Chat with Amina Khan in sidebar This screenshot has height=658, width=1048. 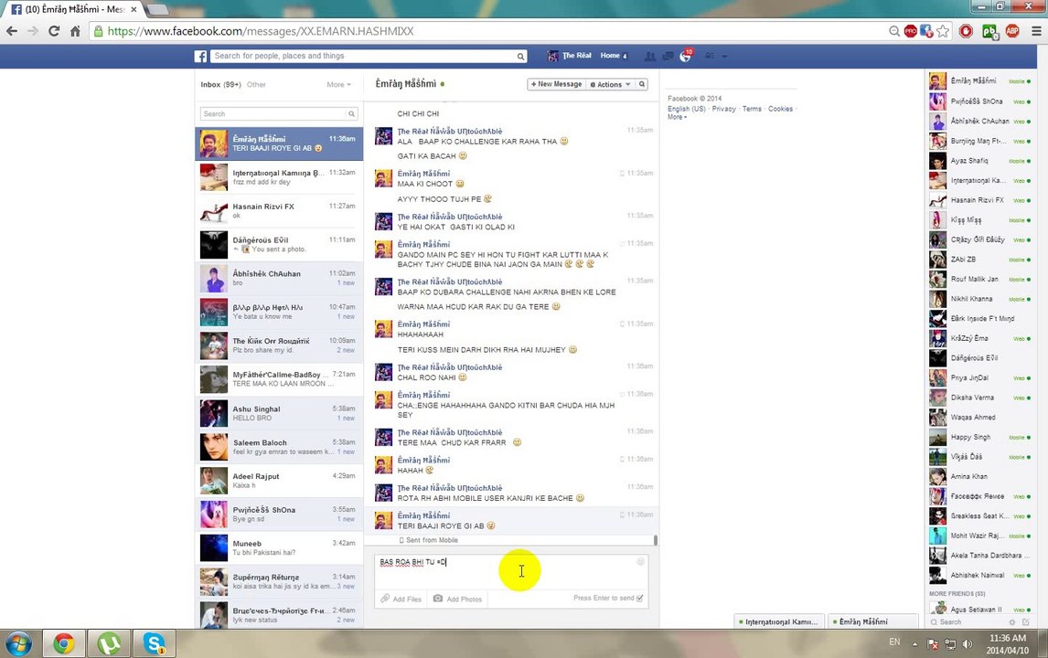979,477
